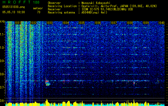The height and width of the screenshot is (106, 168).
Task: Click the Observer field label
Action: tap(54, 3)
